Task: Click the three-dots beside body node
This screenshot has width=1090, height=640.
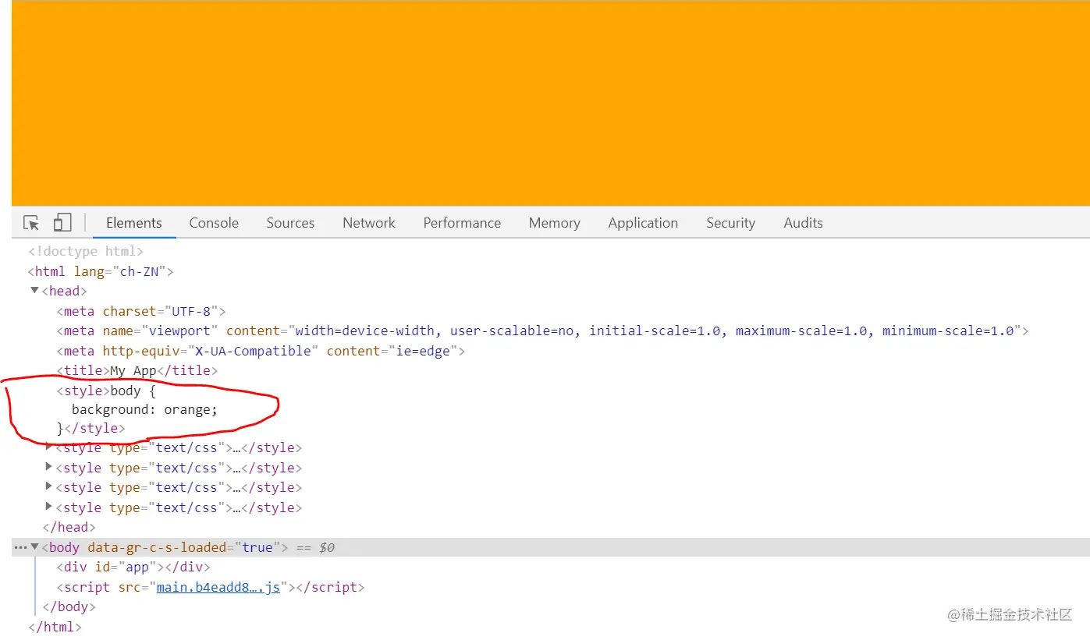Action: point(20,547)
